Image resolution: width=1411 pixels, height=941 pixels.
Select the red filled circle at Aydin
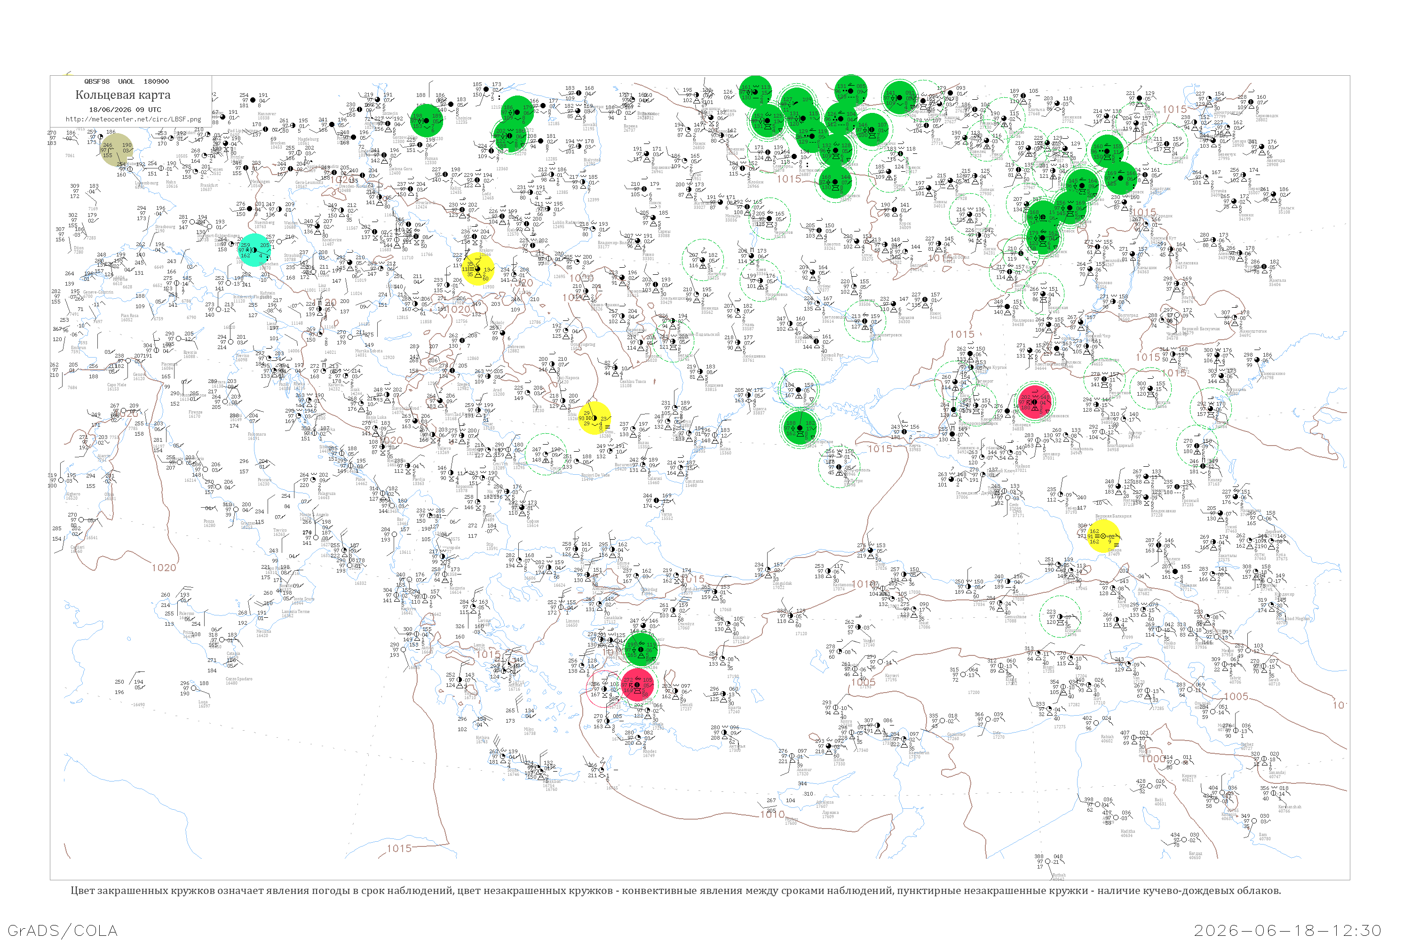[x=637, y=685]
